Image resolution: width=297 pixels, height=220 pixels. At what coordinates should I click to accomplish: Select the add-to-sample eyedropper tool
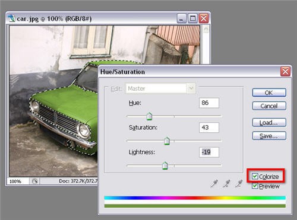pyautogui.click(x=226, y=183)
